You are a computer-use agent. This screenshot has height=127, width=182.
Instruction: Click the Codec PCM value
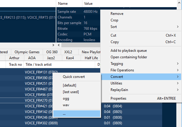point(87,34)
